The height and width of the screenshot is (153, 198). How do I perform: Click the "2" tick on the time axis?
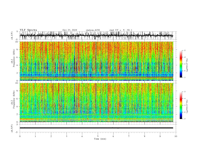coord(51,136)
